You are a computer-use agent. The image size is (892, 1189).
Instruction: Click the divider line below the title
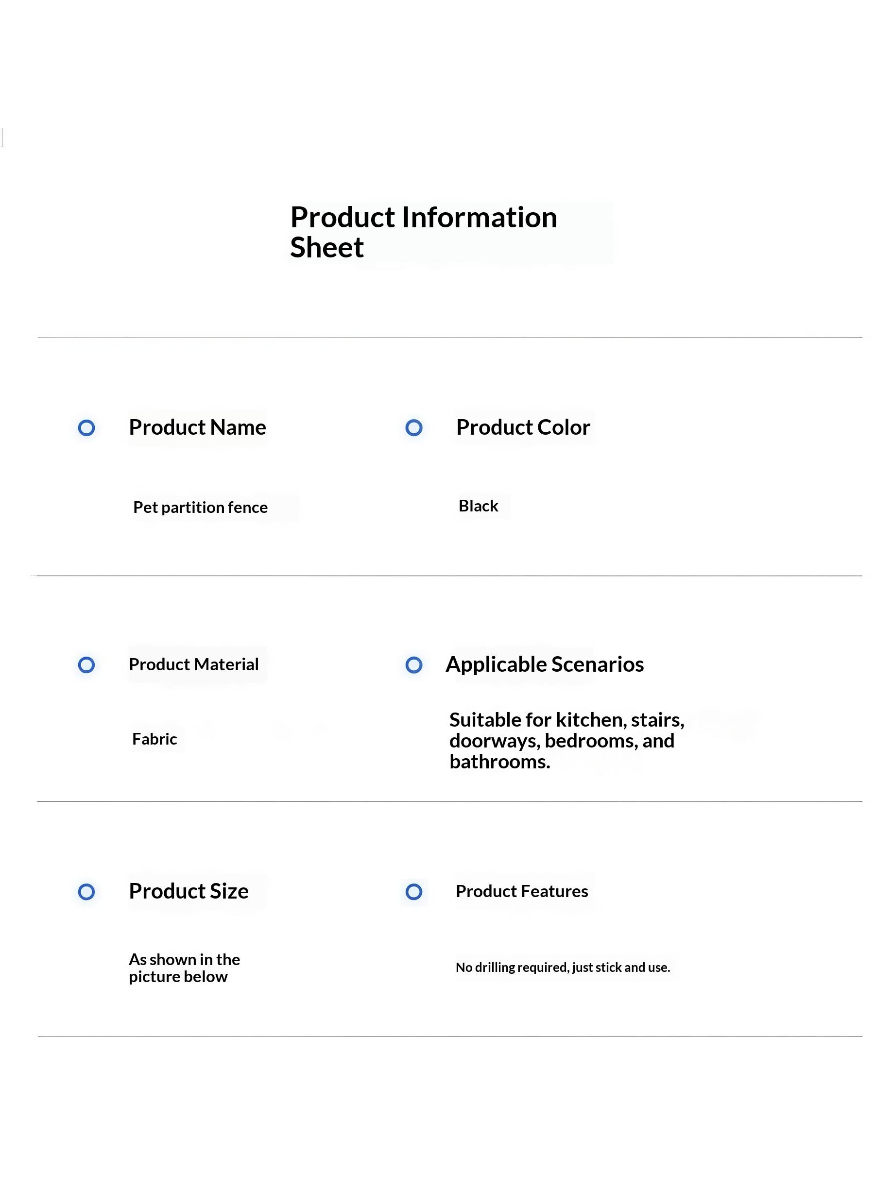[449, 338]
